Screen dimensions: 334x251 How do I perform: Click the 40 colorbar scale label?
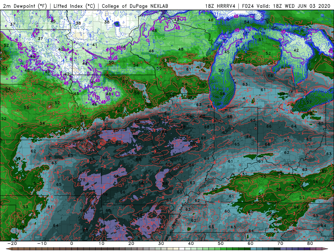tap(191, 243)
